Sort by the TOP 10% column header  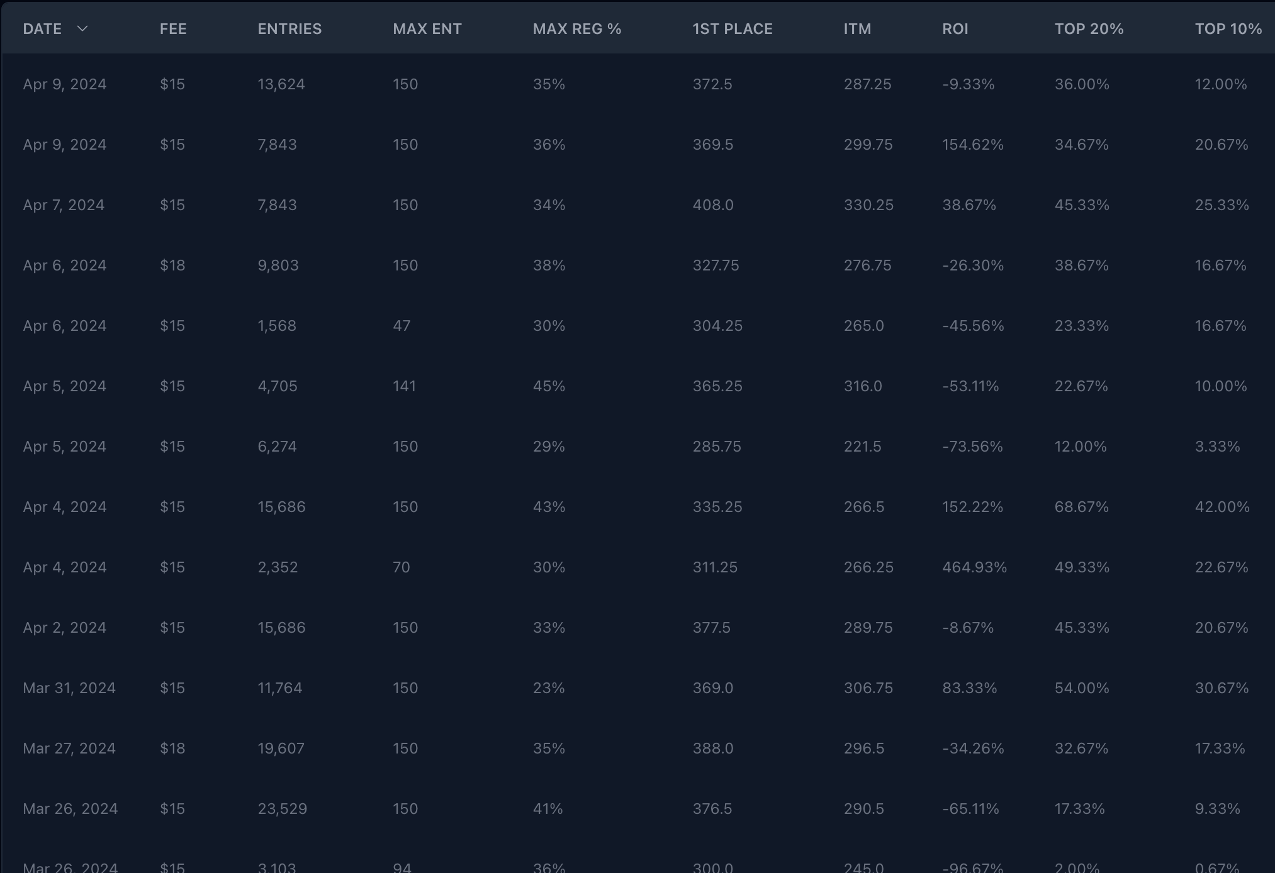tap(1228, 29)
